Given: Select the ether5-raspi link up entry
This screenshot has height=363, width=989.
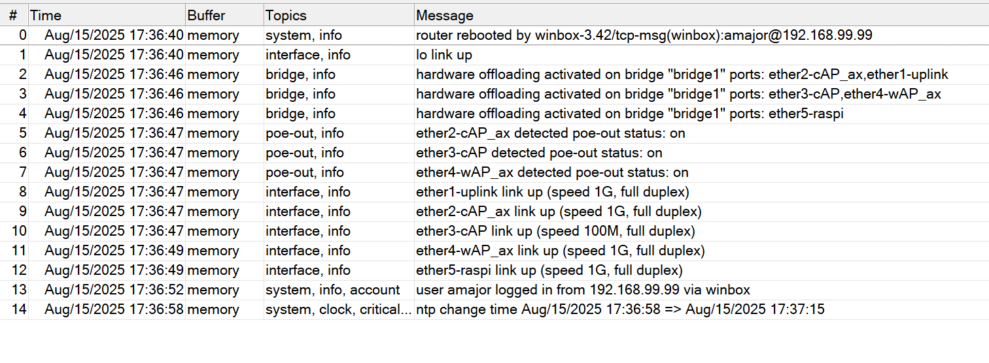Looking at the screenshot, I should pos(549,270).
